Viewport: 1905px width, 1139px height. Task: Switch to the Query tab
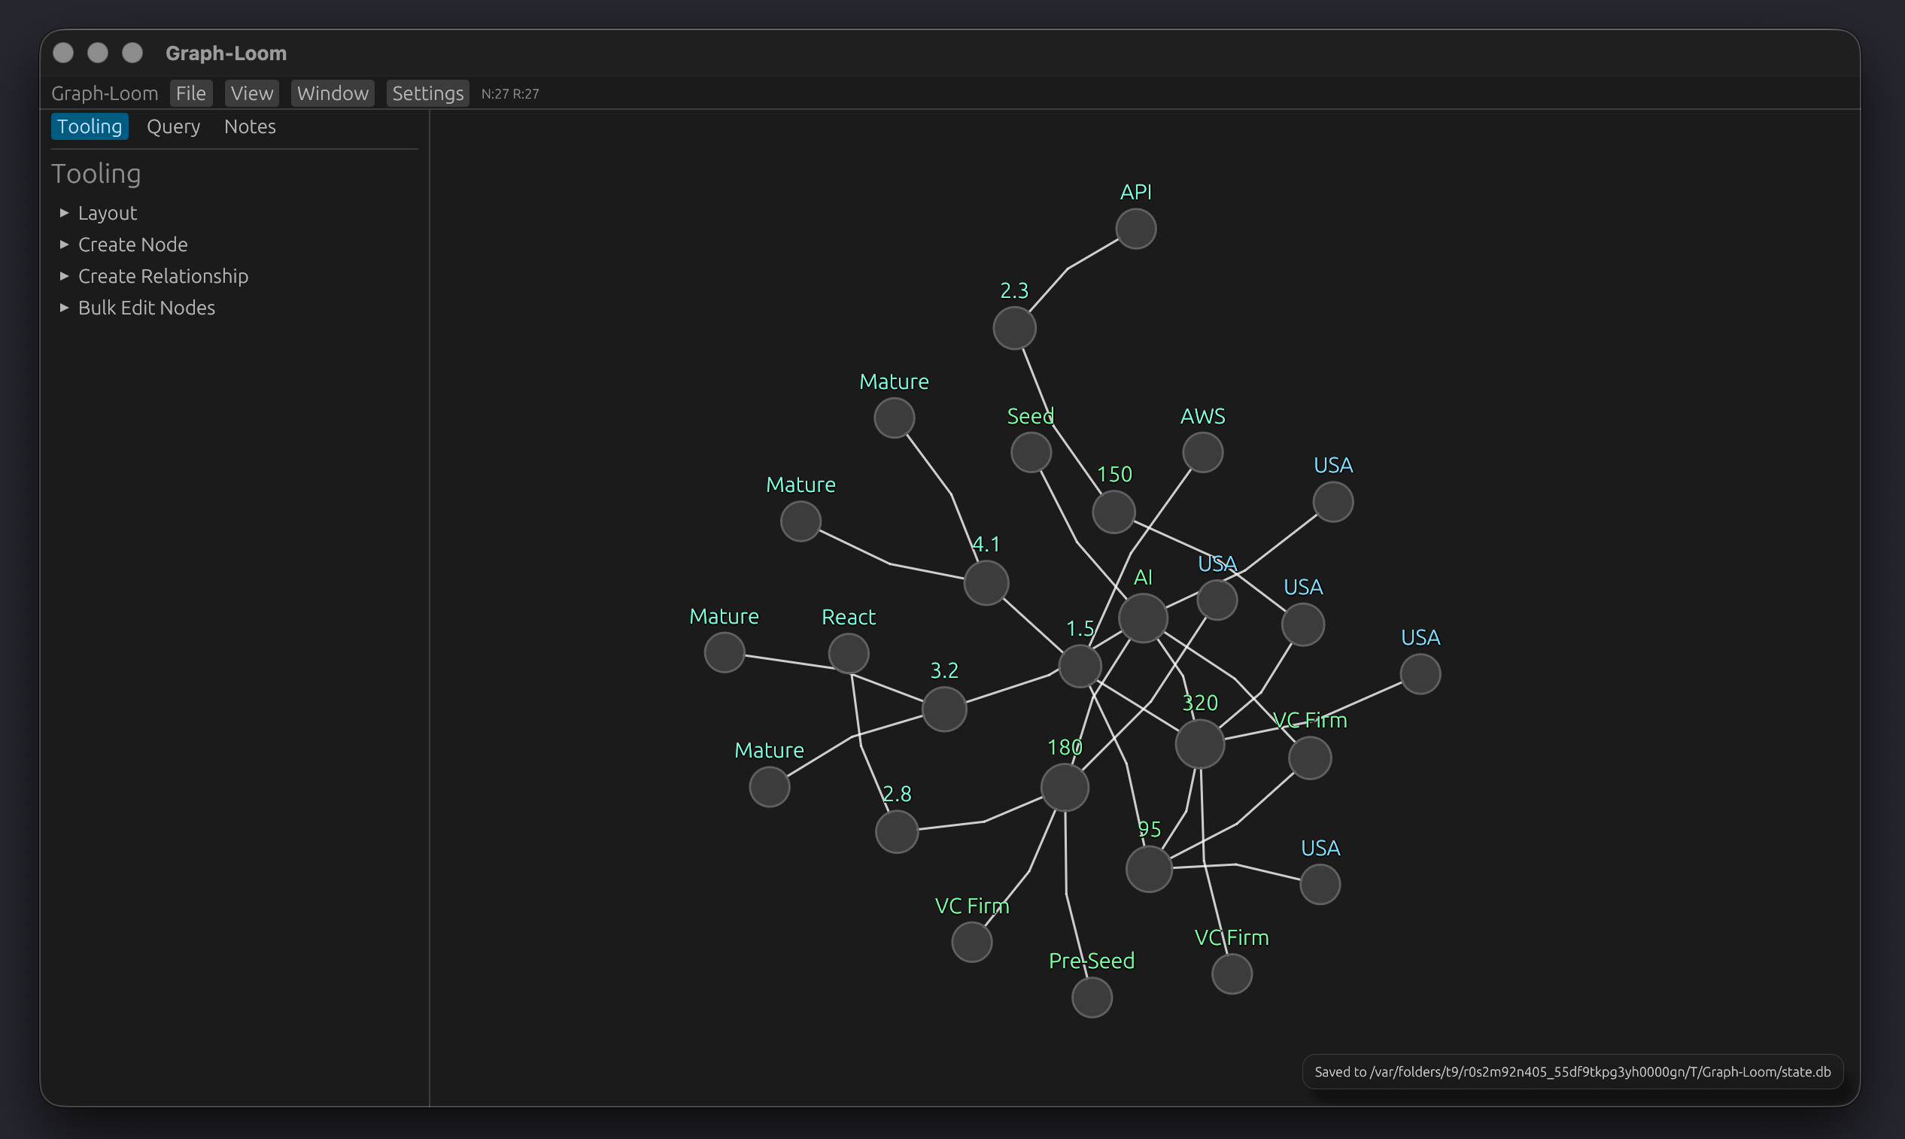173,126
